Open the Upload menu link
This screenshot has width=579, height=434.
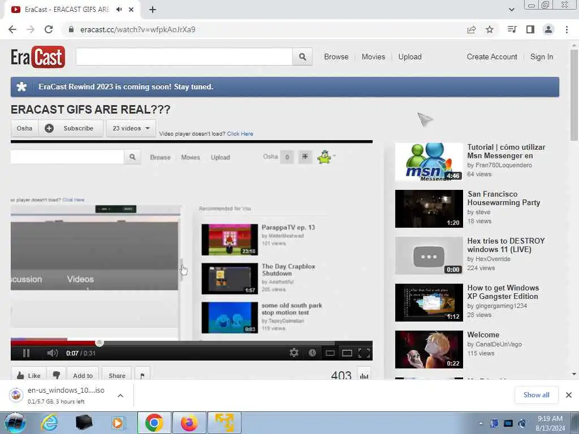click(410, 57)
